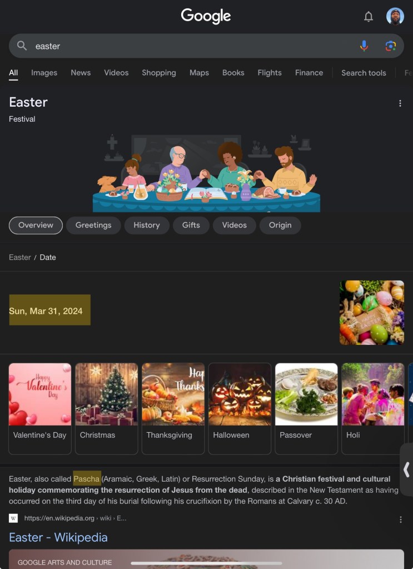This screenshot has width=413, height=569.
Task: Open more options for Easter panel
Action: point(400,103)
